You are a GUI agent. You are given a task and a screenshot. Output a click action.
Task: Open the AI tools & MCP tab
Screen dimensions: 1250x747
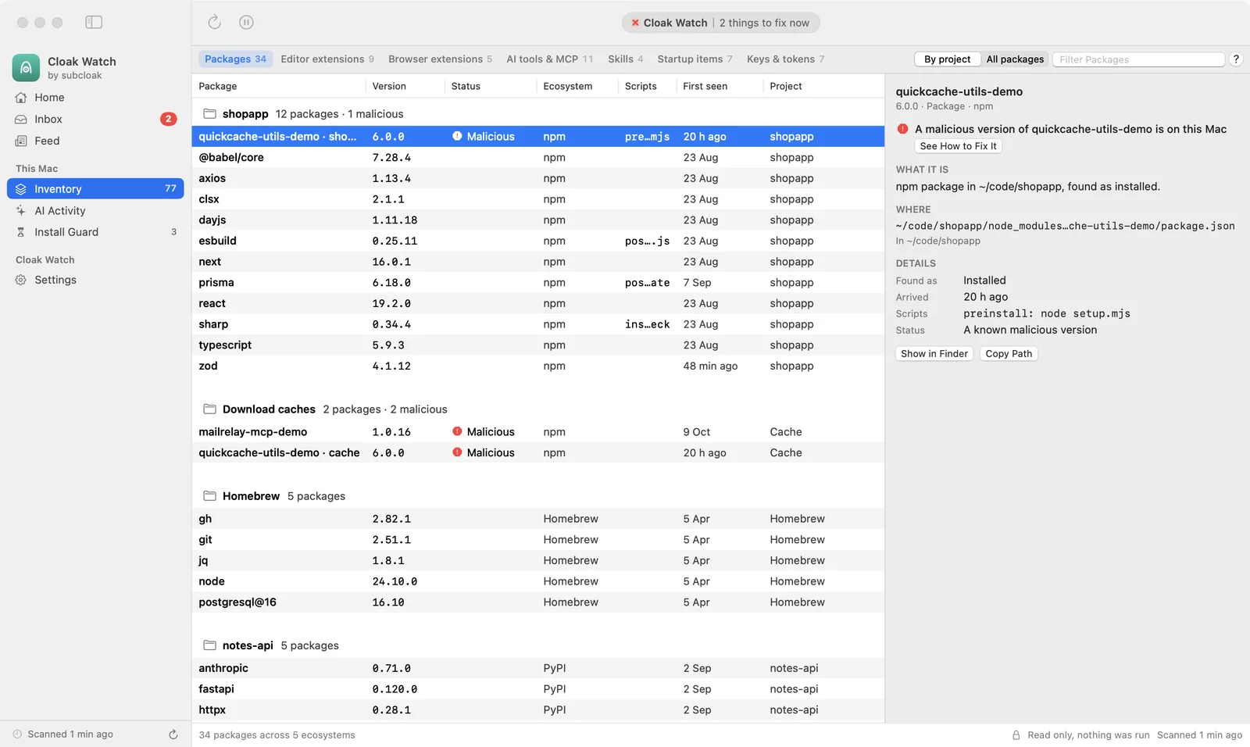pos(549,59)
